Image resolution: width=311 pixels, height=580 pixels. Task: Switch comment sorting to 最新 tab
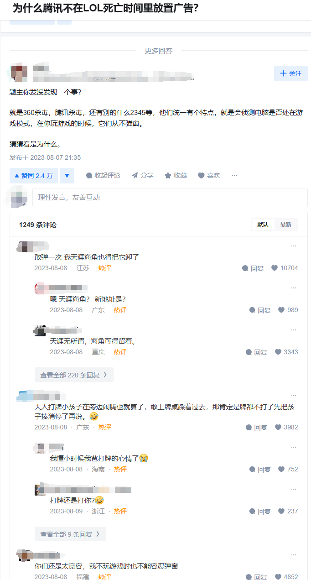[x=285, y=225]
